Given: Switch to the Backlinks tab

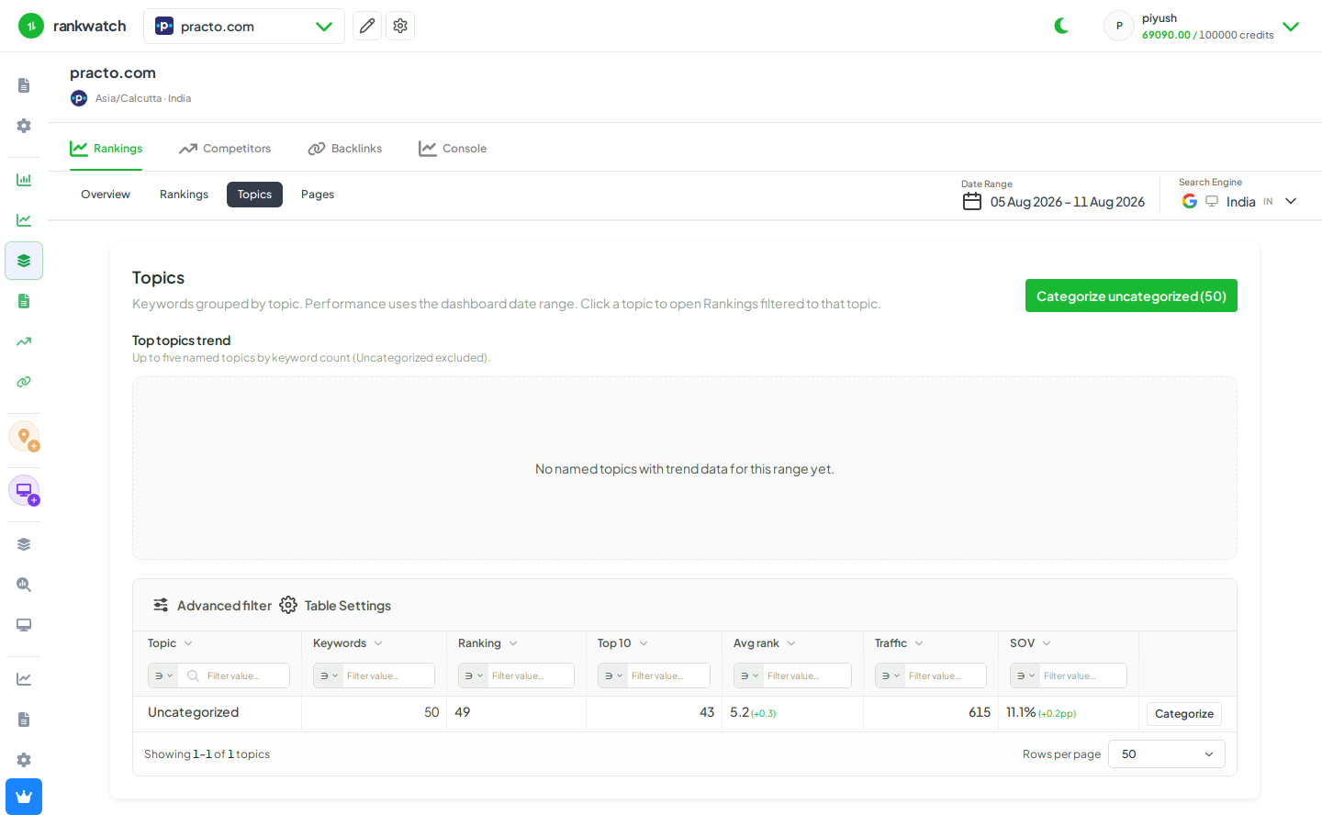Looking at the screenshot, I should pos(345,149).
